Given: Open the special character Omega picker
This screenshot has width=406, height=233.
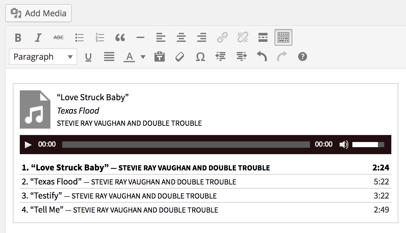Looking at the screenshot, I should tap(200, 57).
